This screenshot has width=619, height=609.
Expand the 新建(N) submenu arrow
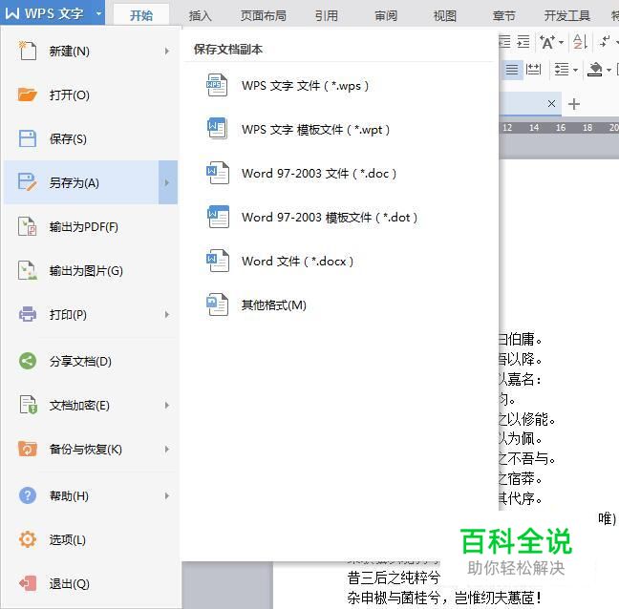tap(167, 51)
